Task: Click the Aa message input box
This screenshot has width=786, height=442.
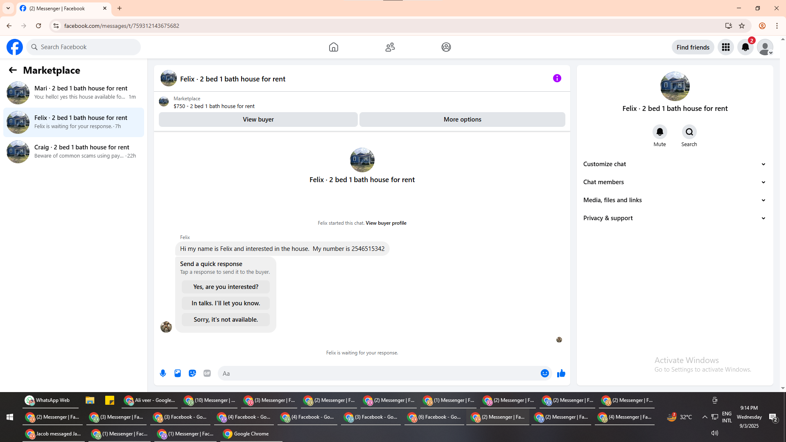Action: tap(385, 373)
